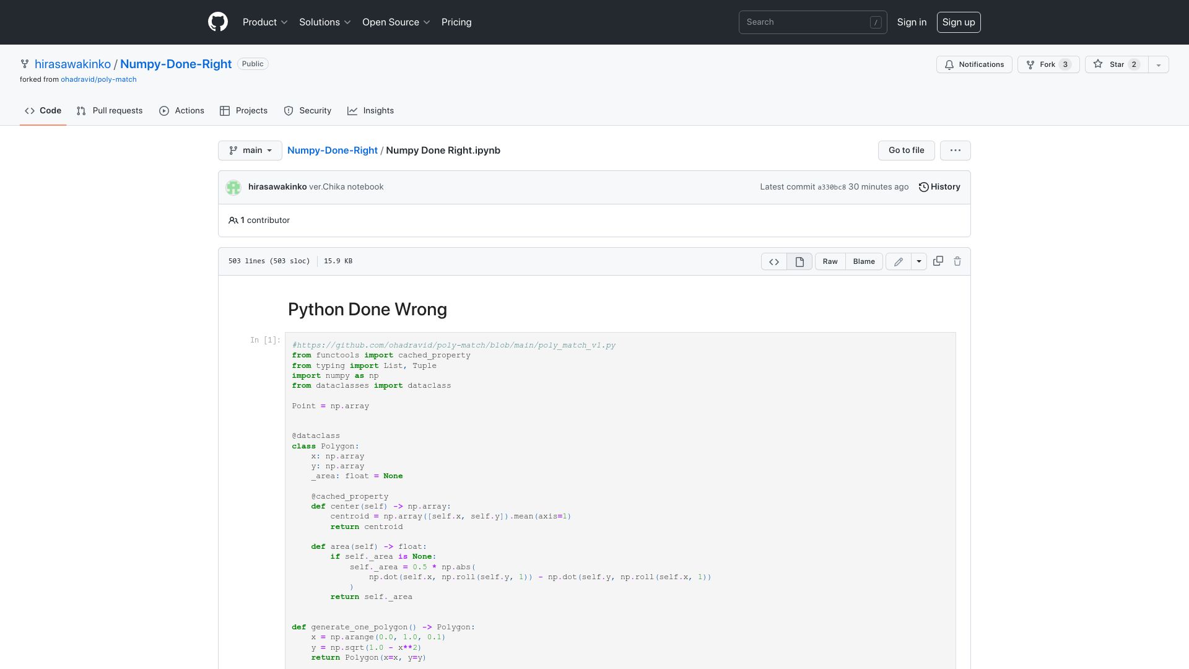Screen dimensions: 1189x669
Task: Click the Sign in link
Action: 912,22
